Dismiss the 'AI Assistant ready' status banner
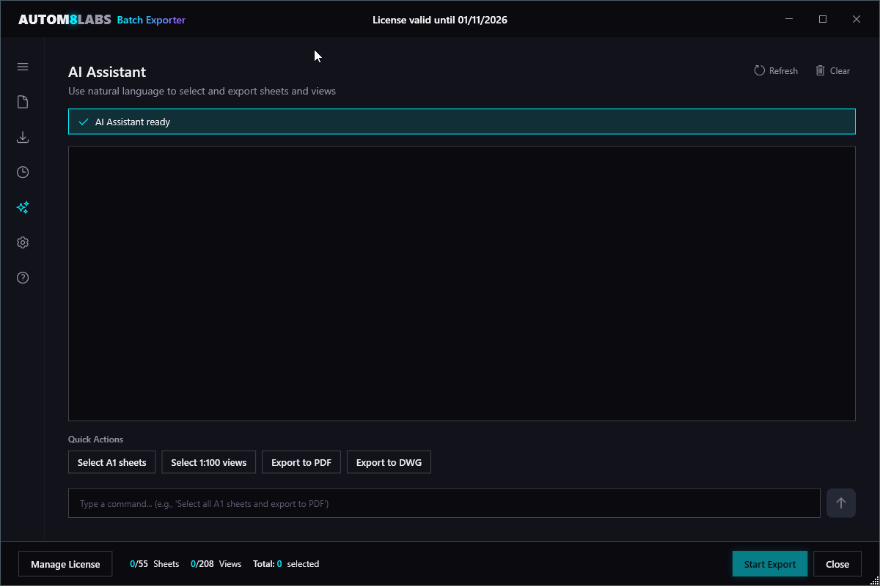 coord(461,121)
